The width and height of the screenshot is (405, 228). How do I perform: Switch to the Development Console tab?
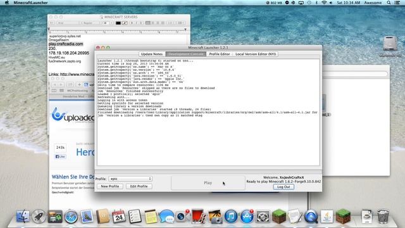click(185, 54)
